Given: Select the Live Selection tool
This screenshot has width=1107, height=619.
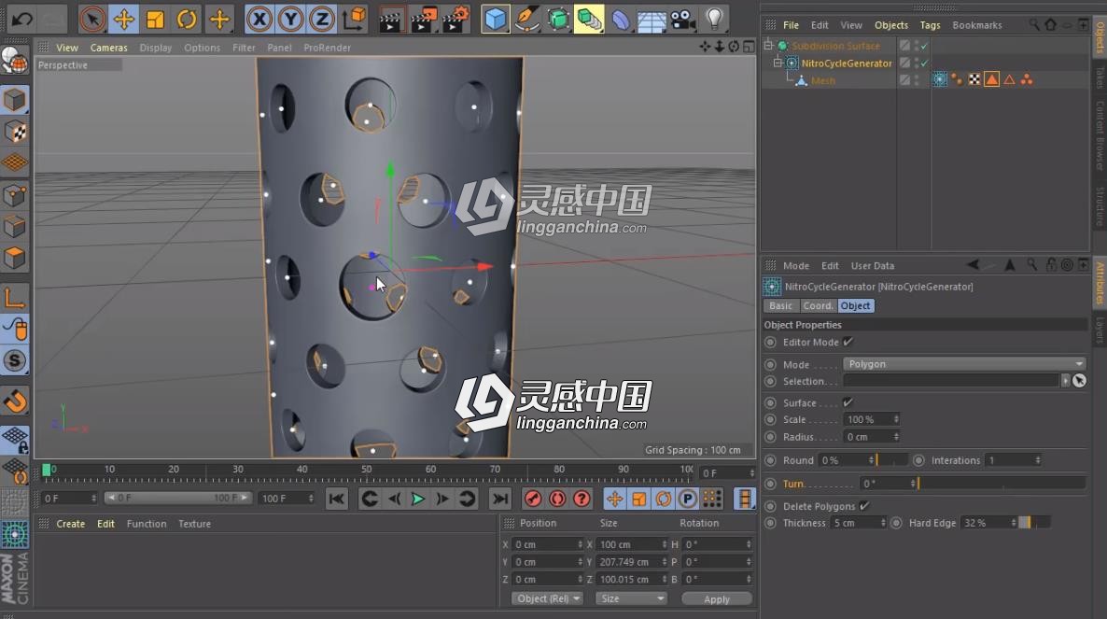Looking at the screenshot, I should click(x=92, y=19).
